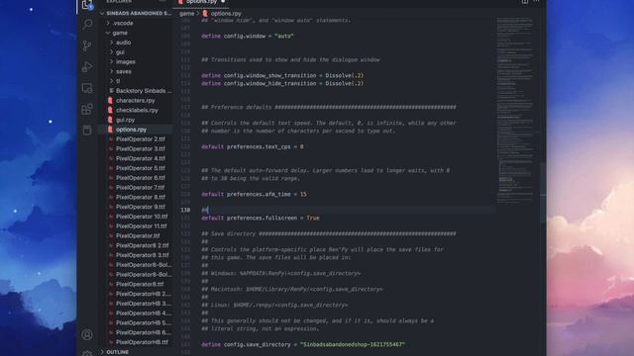Click the game breadcrumb
Image resolution: width=634 pixels, height=356 pixels.
[x=187, y=13]
